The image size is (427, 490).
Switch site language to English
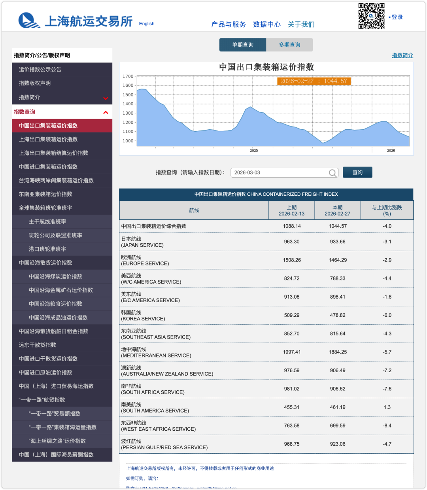[x=147, y=24]
